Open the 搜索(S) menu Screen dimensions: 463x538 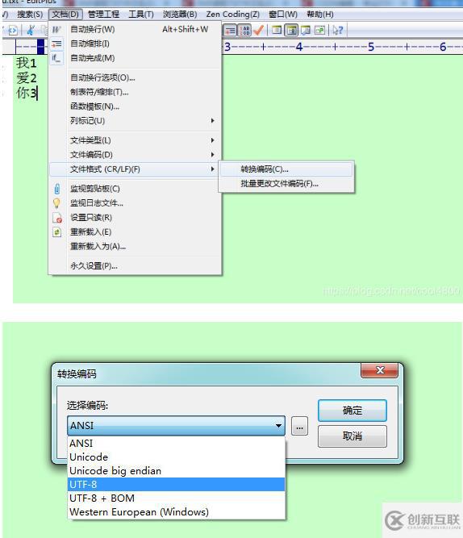30,15
